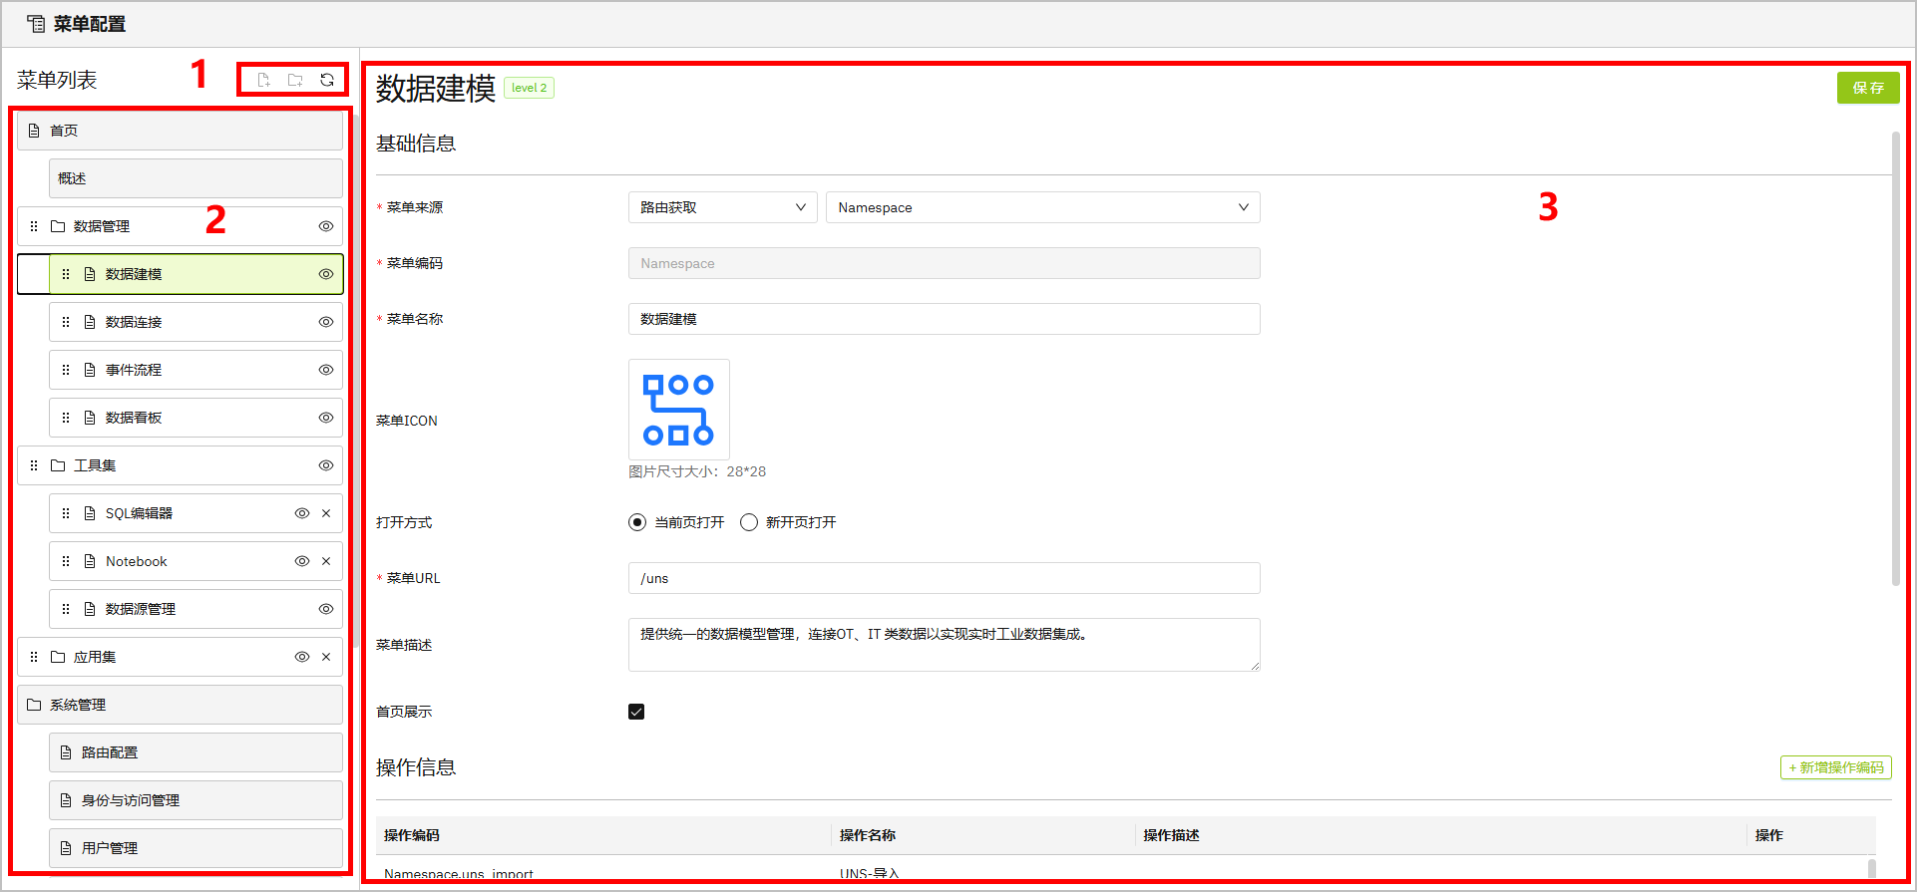Open the 路由配置 menu item
Screen dimensions: 1917x892
coord(110,752)
